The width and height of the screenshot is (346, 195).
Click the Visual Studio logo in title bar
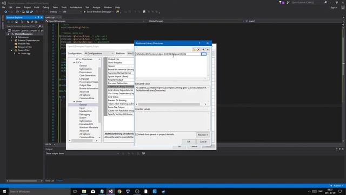click(x=4, y=3)
